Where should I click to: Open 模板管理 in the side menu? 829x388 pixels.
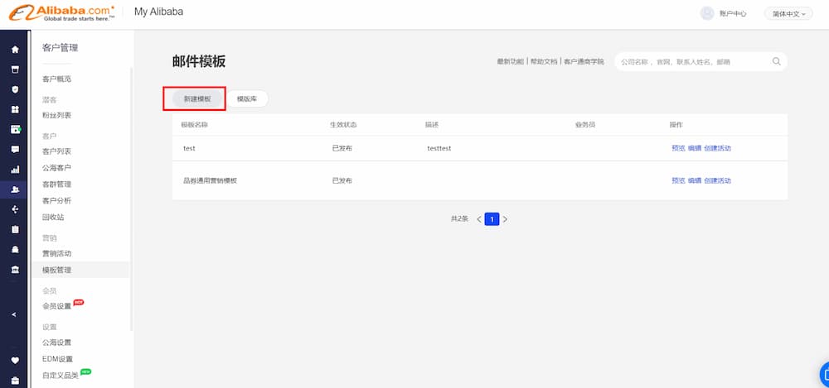point(57,270)
